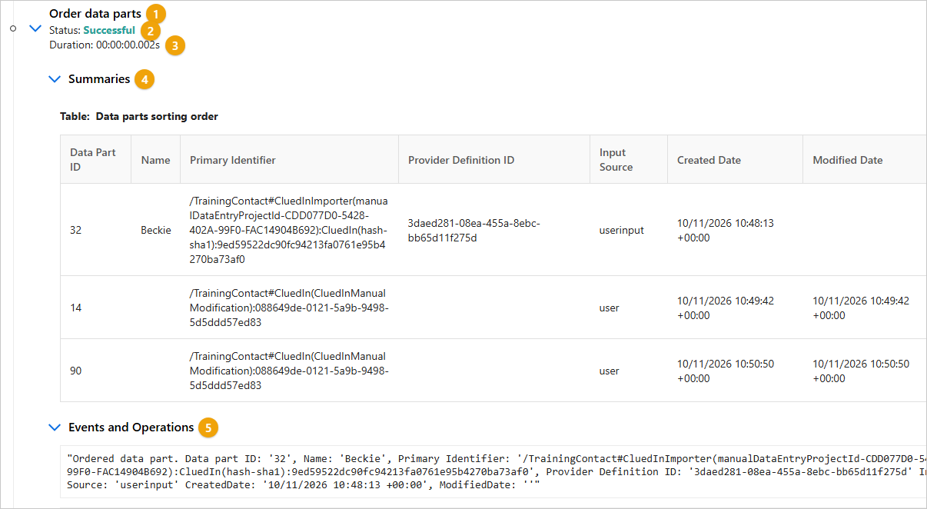Click the Order data parts heading
The image size is (927, 509).
[95, 13]
